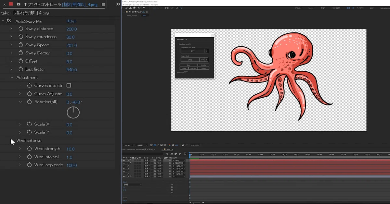Image resolution: width=390 pixels, height=204 pixels.
Task: Expand the Lag factor property
Action: coord(11,69)
